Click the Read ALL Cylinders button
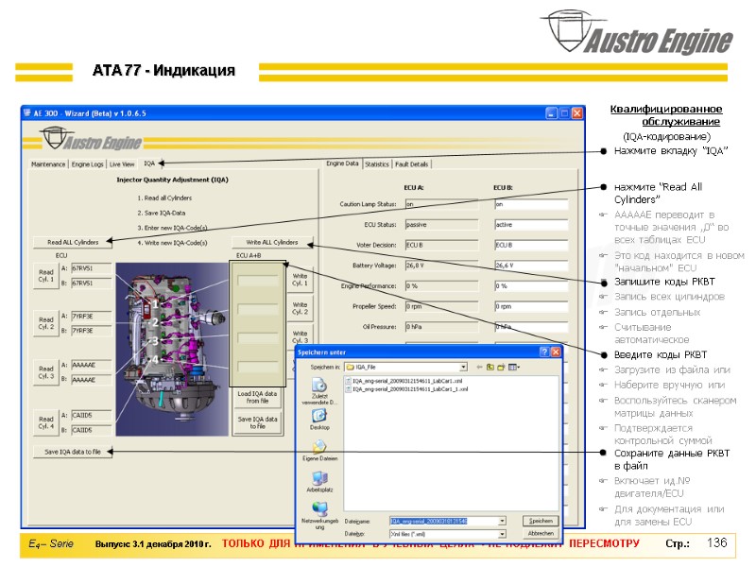The width and height of the screenshot is (756, 567). point(73,242)
